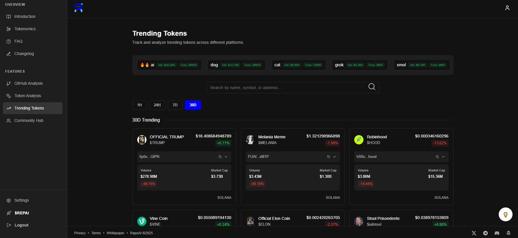Click the Official Elon Coin avatar

[x=250, y=221]
